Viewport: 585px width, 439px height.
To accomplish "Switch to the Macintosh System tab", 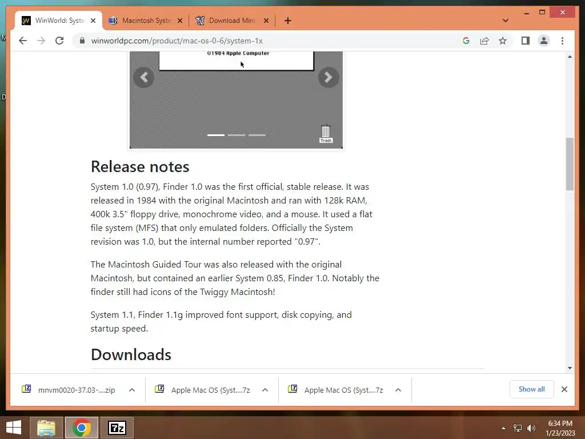I will click(146, 21).
